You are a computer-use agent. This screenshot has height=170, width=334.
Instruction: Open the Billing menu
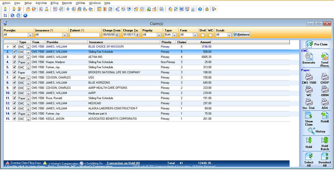pos(54,3)
